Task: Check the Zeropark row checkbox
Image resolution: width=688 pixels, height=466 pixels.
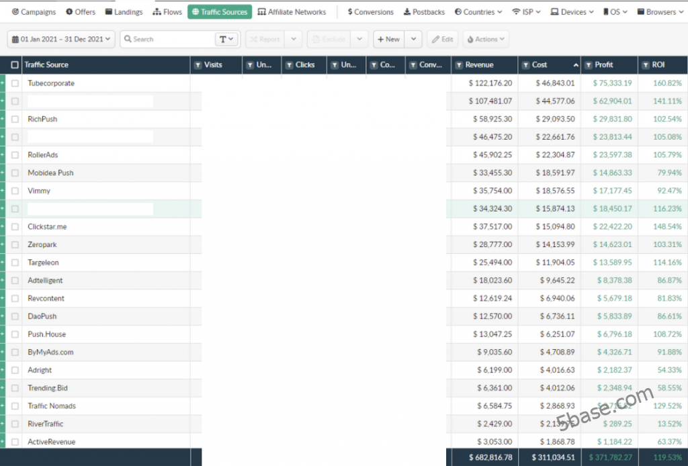Action: pyautogui.click(x=15, y=245)
